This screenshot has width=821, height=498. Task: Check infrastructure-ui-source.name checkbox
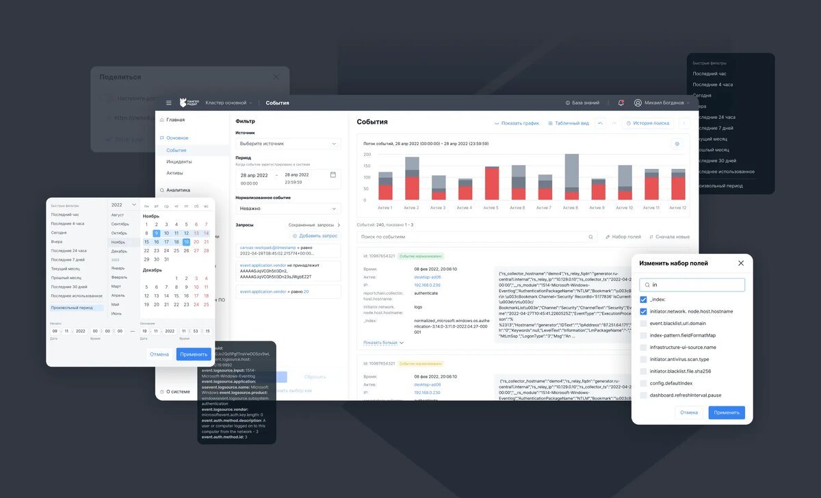(x=643, y=348)
